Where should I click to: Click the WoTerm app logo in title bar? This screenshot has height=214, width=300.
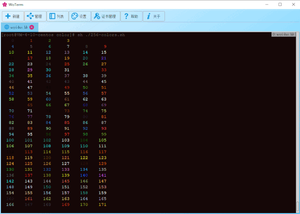point(5,4)
